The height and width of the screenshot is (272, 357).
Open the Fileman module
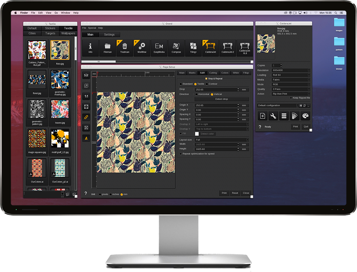click(x=108, y=47)
